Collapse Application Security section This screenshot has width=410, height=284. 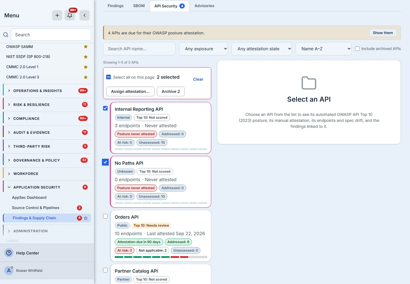[47, 187]
